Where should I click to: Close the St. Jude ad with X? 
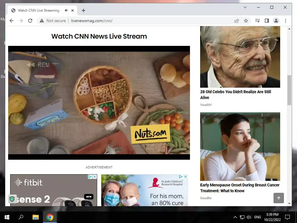[185, 177]
